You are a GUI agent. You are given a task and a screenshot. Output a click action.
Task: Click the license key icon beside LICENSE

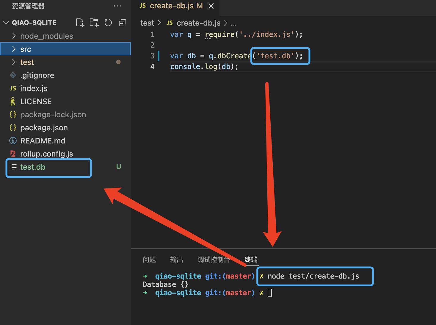tap(13, 101)
